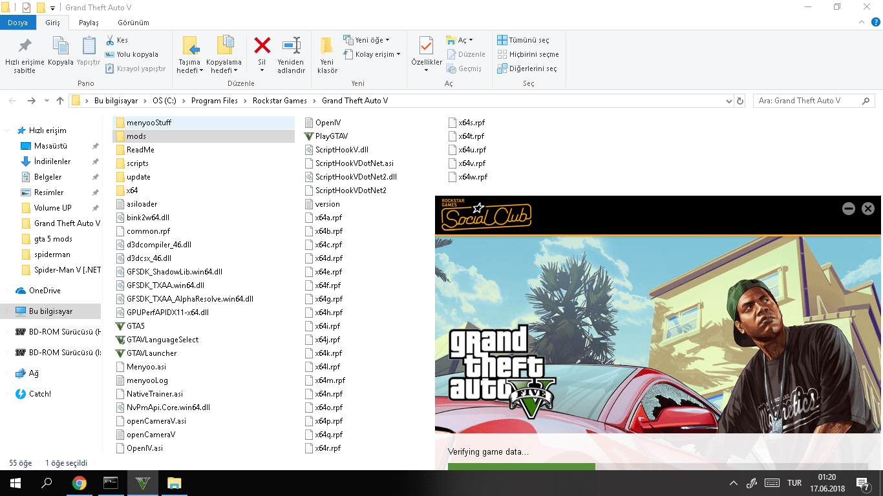883x496 pixels.
Task: Select İndirilenler in the navigation pane
Action: (52, 161)
